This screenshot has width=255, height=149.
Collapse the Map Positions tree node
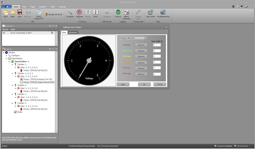[x=6, y=59]
